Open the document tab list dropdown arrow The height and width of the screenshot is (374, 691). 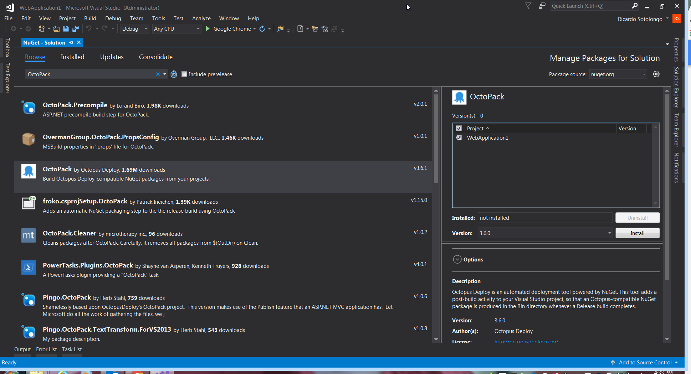tap(667, 44)
